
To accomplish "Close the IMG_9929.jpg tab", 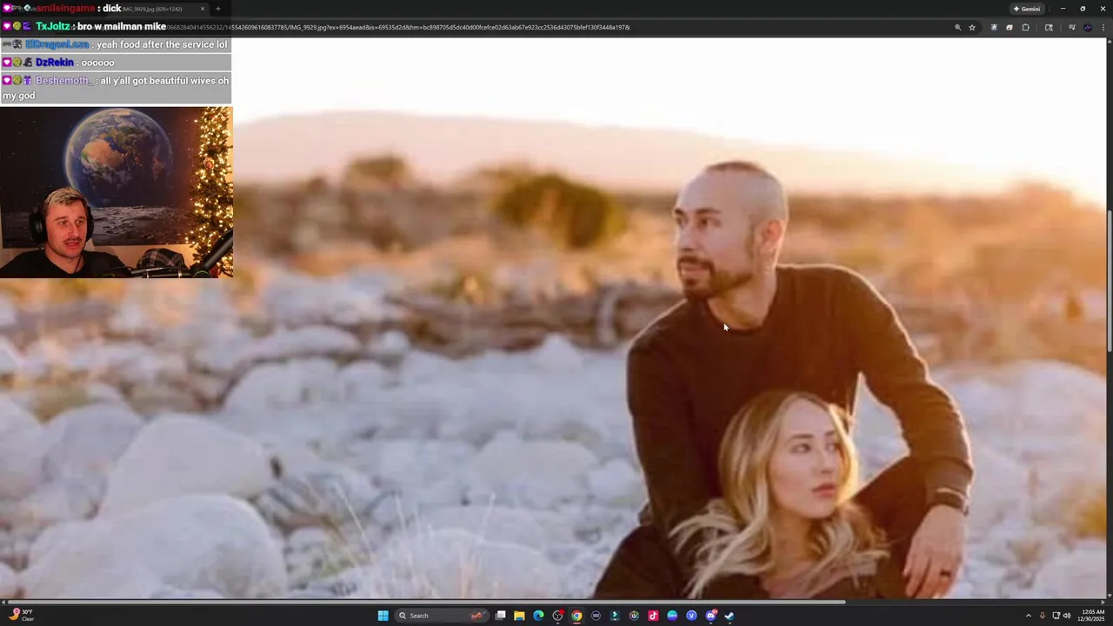I will point(203,9).
